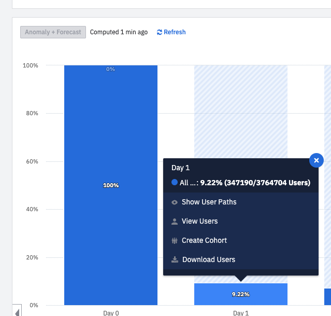Click the eye icon for Show User Paths
The image size is (331, 316).
(x=175, y=202)
